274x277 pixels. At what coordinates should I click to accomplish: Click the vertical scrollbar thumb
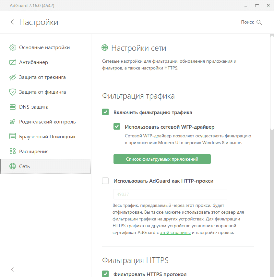coord(272,83)
